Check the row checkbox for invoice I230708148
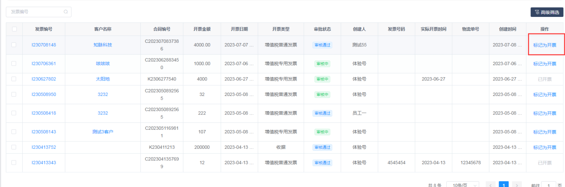 coord(14,45)
